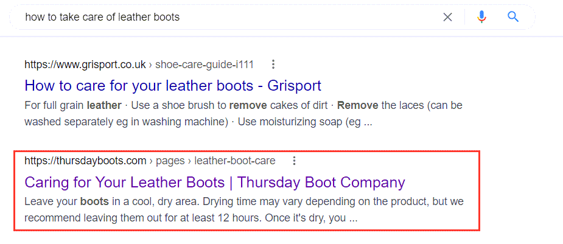This screenshot has height=244, width=563.
Task: Start voice search with the microphone icon
Action: click(x=481, y=17)
